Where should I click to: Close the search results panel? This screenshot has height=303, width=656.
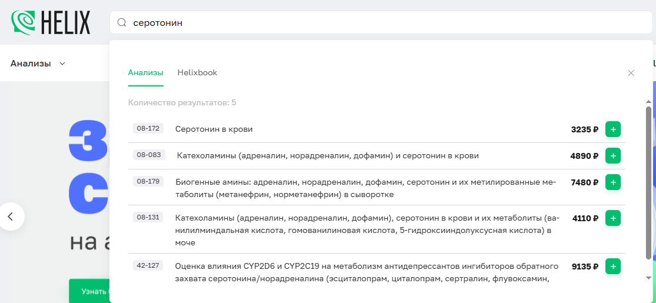(631, 73)
